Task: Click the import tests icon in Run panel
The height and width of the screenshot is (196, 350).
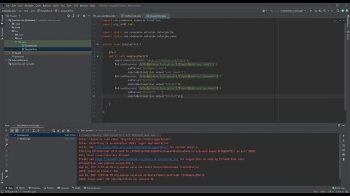Action: pyautogui.click(x=59, y=131)
